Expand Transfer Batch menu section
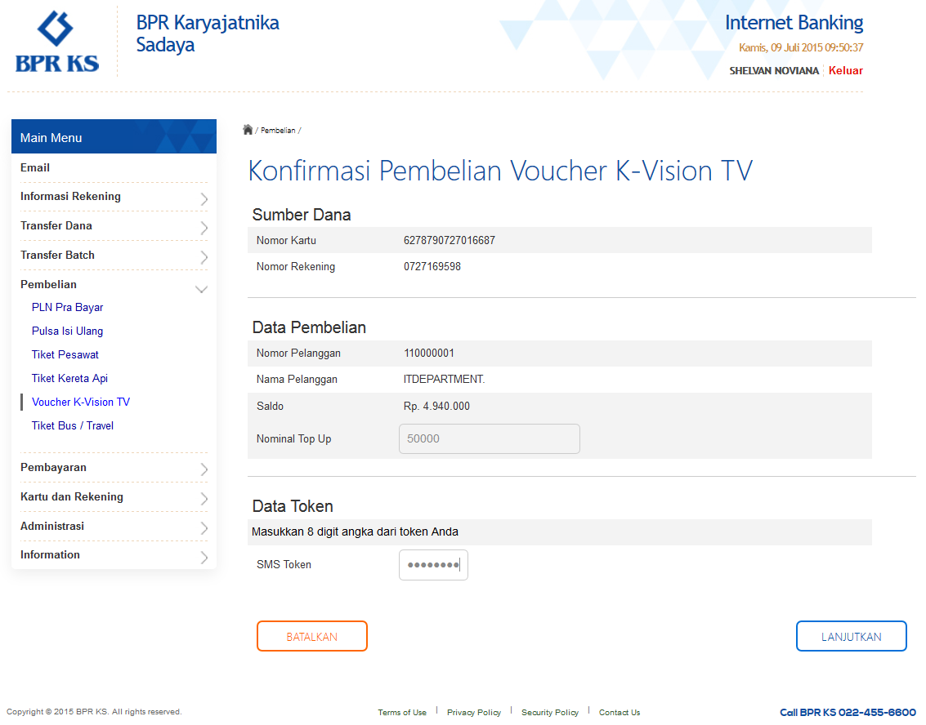This screenshot has width=926, height=725. point(114,256)
